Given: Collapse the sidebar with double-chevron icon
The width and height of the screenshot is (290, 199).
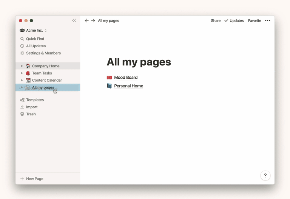Looking at the screenshot, I should pyautogui.click(x=74, y=20).
